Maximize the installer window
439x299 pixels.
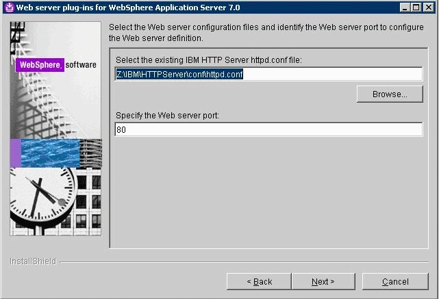(416, 8)
